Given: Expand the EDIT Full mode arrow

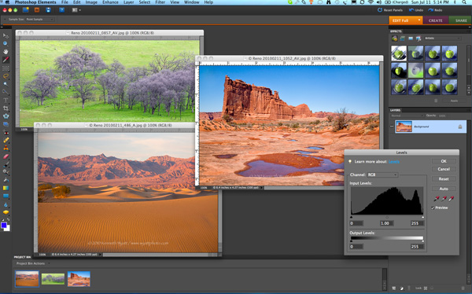Looking at the screenshot, I should [419, 20].
